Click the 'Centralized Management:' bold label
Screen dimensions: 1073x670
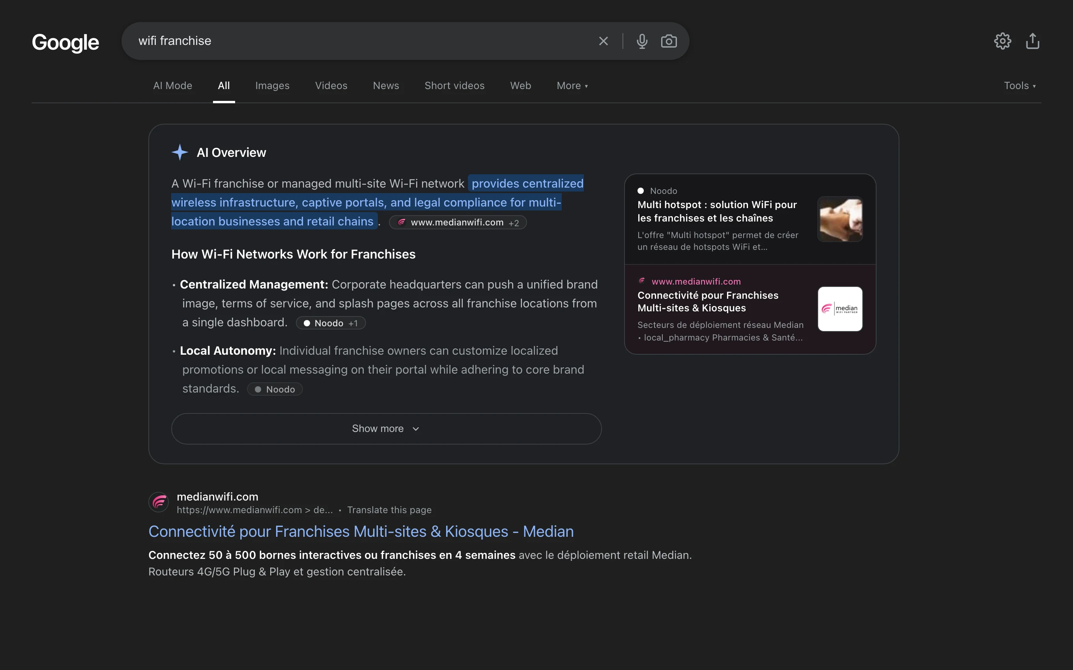[x=254, y=284]
